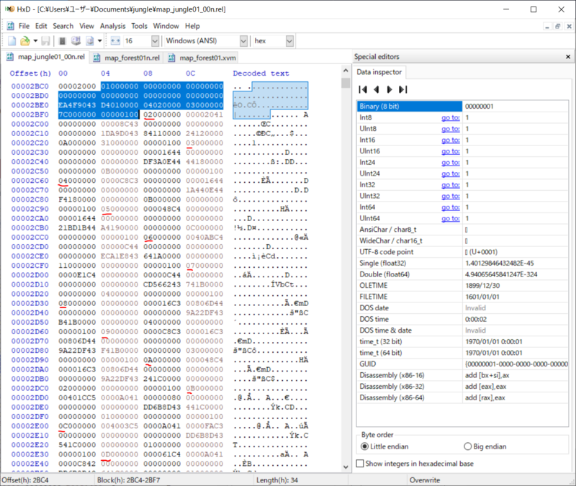Restore the inner document window
The width and height of the screenshot is (576, 486).
[557, 27]
